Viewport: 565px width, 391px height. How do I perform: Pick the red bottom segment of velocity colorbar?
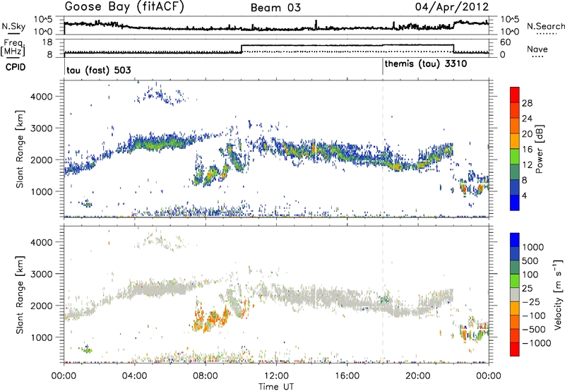(515, 349)
